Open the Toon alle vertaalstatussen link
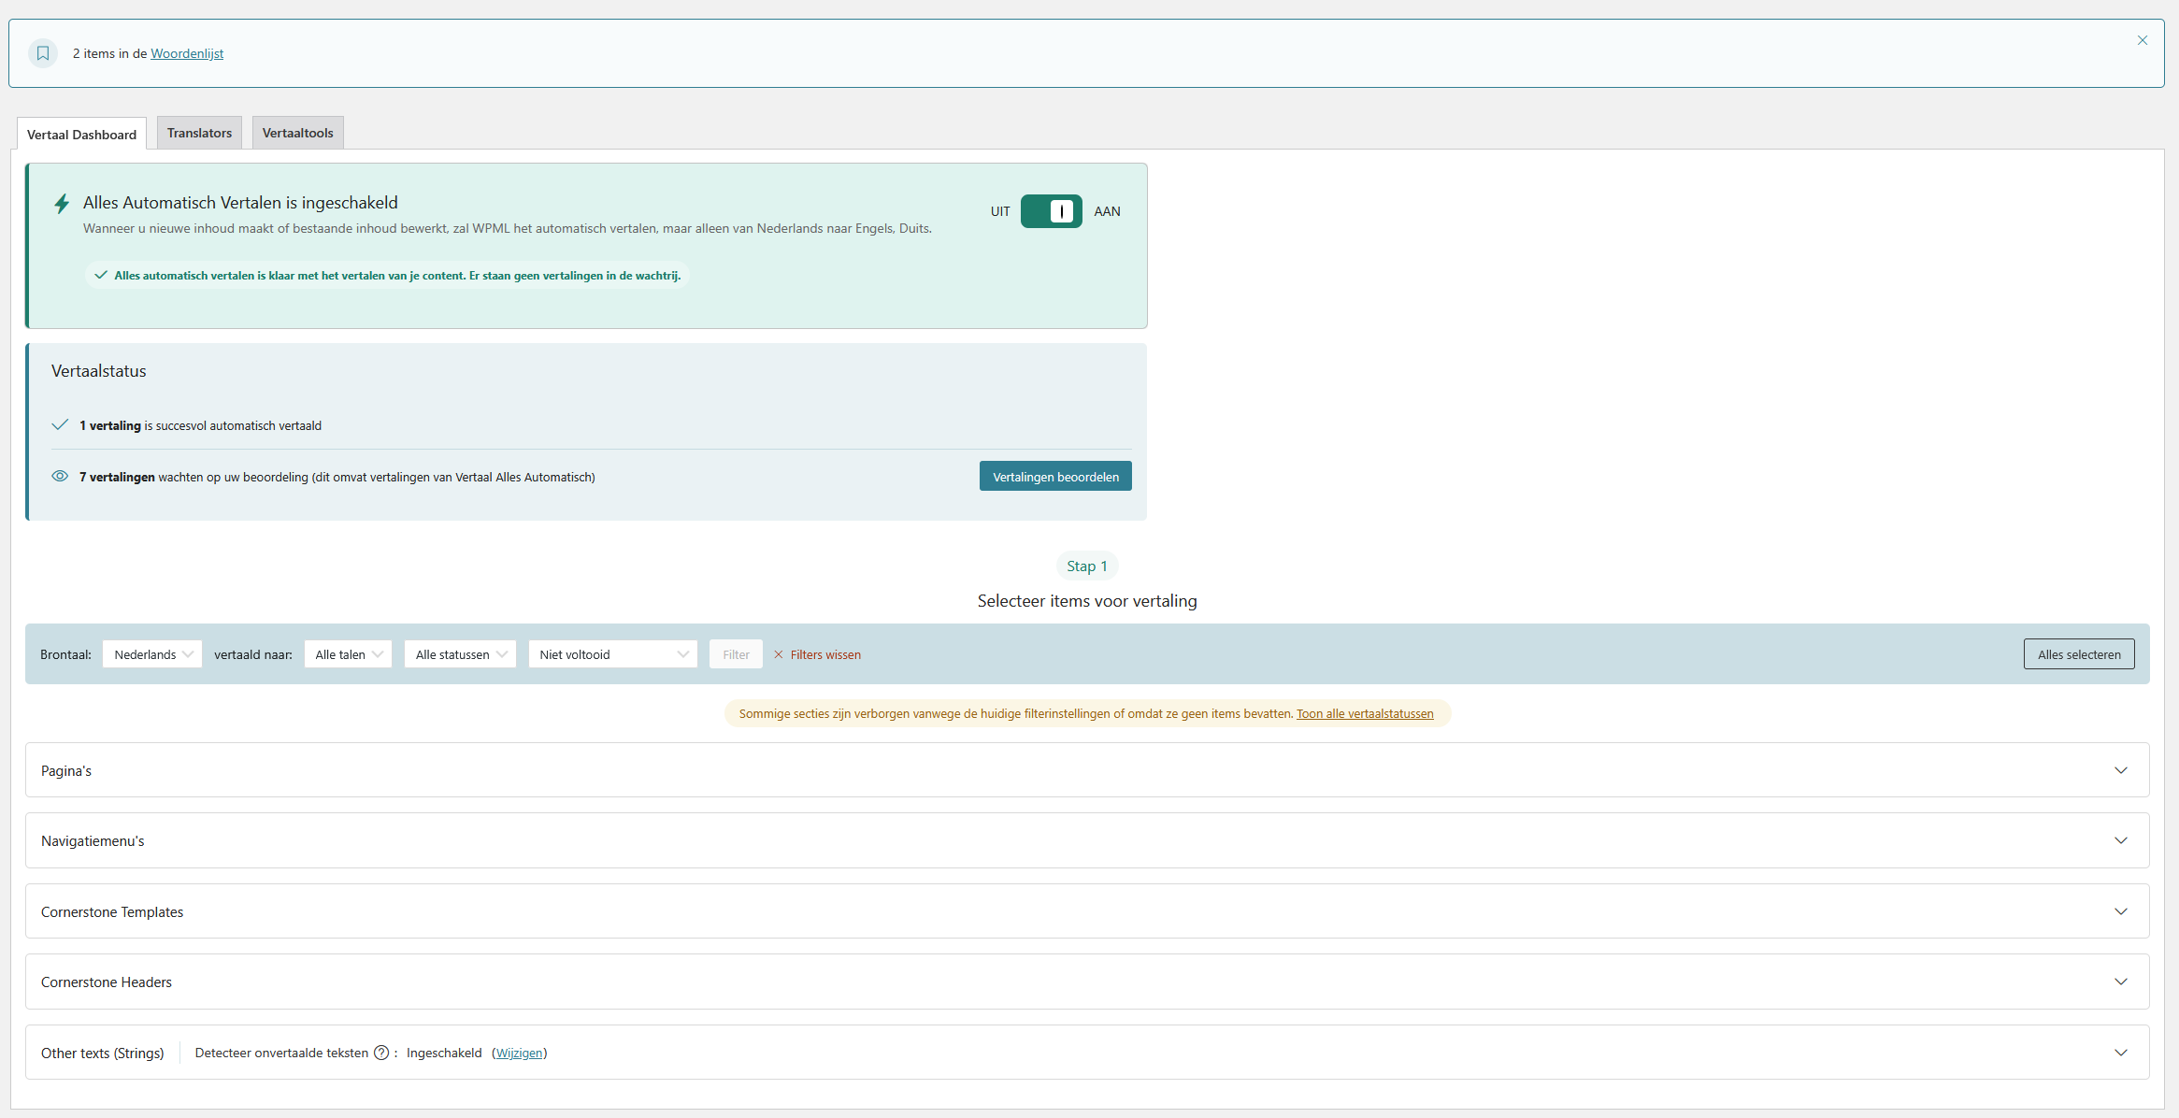 click(1364, 713)
